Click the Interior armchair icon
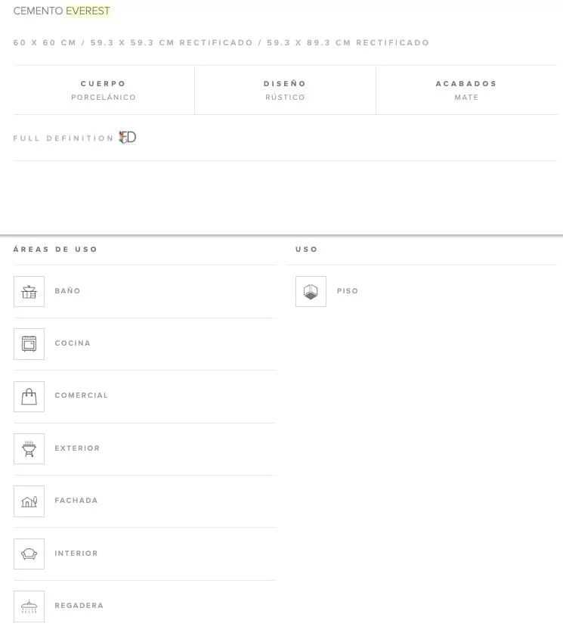Viewport: 563px width, 636px height. (29, 554)
